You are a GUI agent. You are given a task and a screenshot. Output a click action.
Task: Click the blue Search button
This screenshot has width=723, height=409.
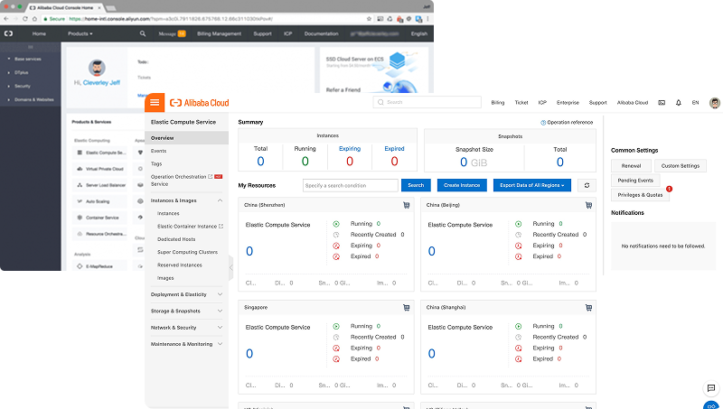pyautogui.click(x=416, y=185)
